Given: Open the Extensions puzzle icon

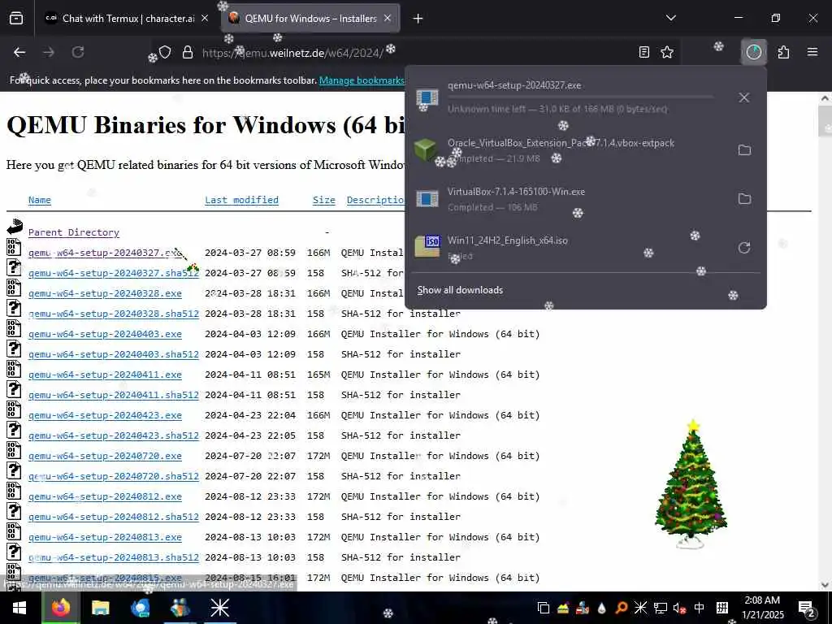Looking at the screenshot, I should click(784, 52).
